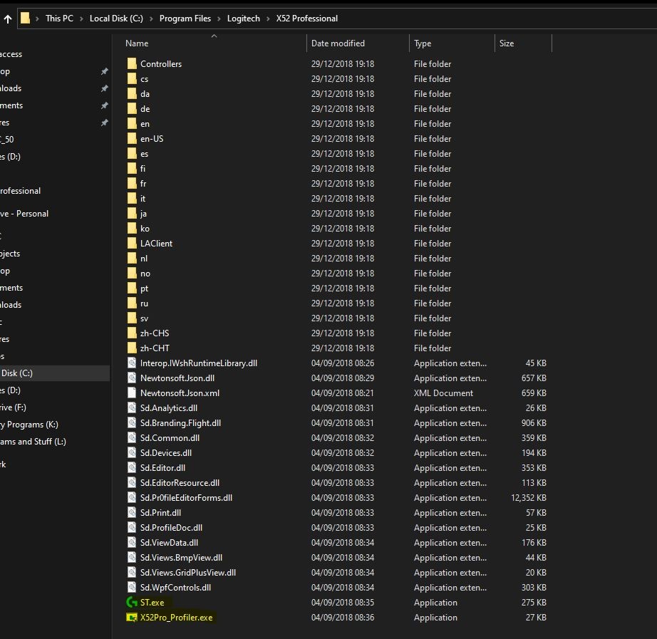This screenshot has width=657, height=639.
Task: Select the LAClient folder icon
Action: (132, 244)
